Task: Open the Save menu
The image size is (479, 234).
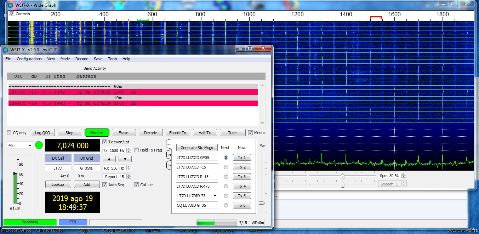Action: click(x=98, y=59)
